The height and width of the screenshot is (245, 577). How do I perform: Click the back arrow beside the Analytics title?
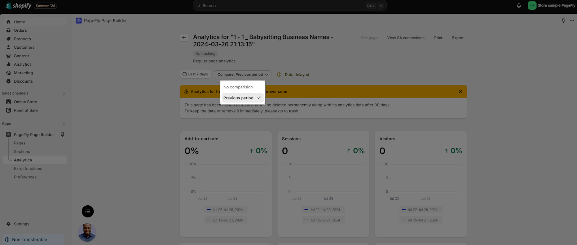(x=184, y=38)
